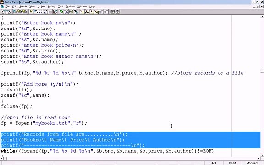Click the Copy icon after the scissors
This screenshot has height=165, width=264.
click(x=71, y=11)
